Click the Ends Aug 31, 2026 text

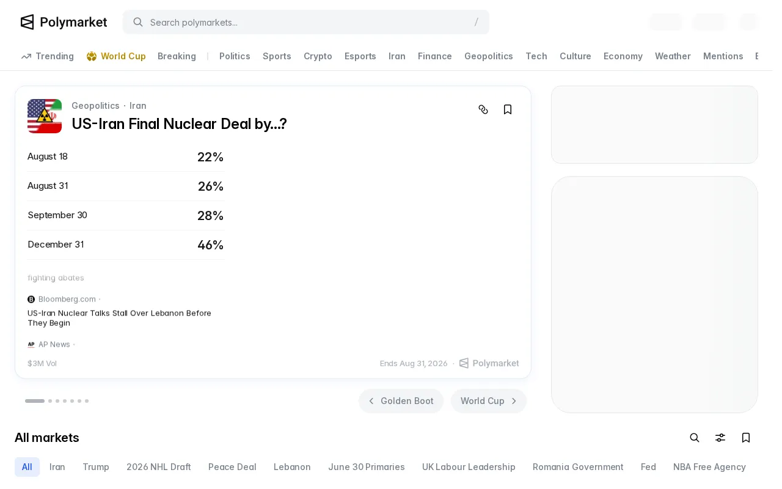pyautogui.click(x=414, y=363)
